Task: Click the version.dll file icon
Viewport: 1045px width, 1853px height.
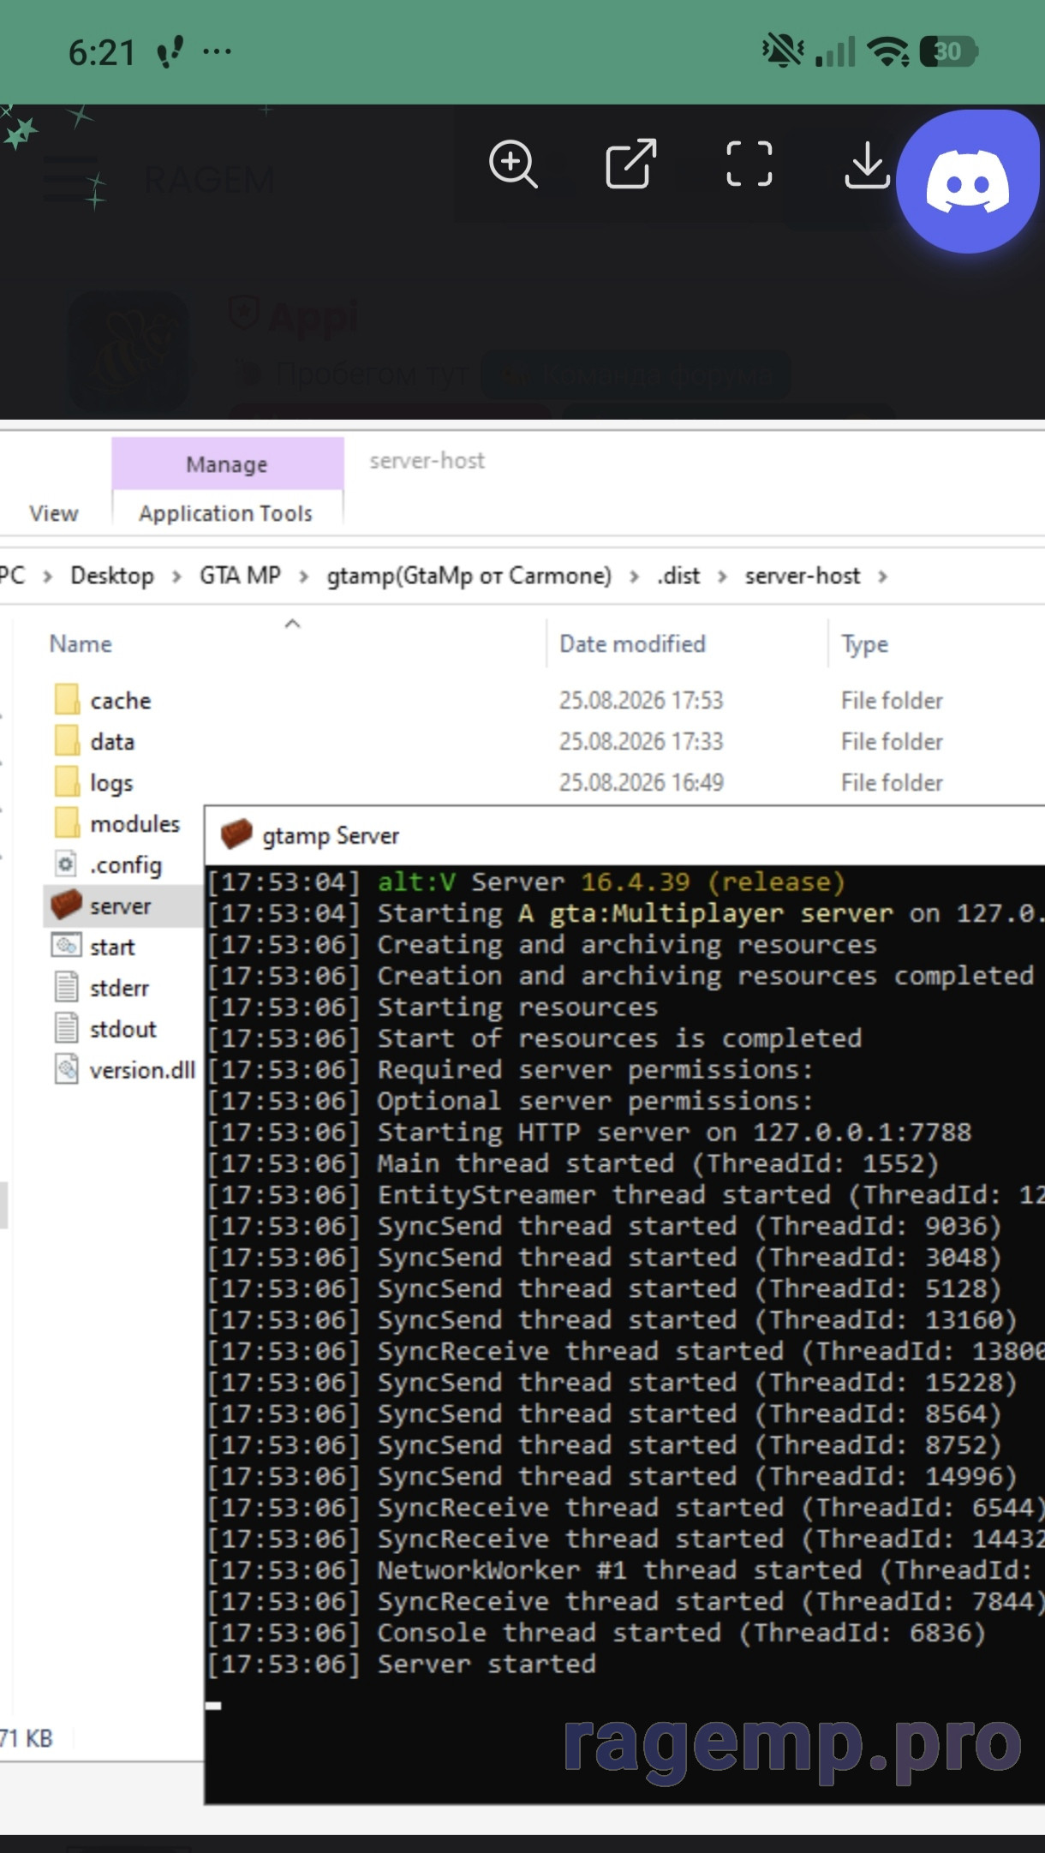Action: (x=66, y=1069)
